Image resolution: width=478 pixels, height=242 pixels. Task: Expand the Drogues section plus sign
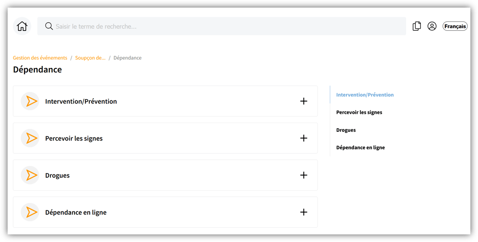click(304, 175)
